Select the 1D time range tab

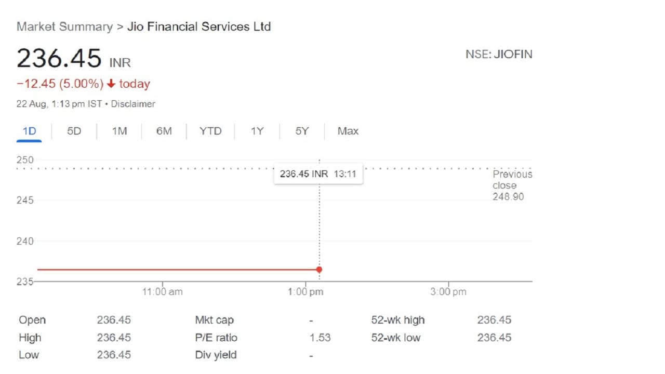click(x=29, y=131)
